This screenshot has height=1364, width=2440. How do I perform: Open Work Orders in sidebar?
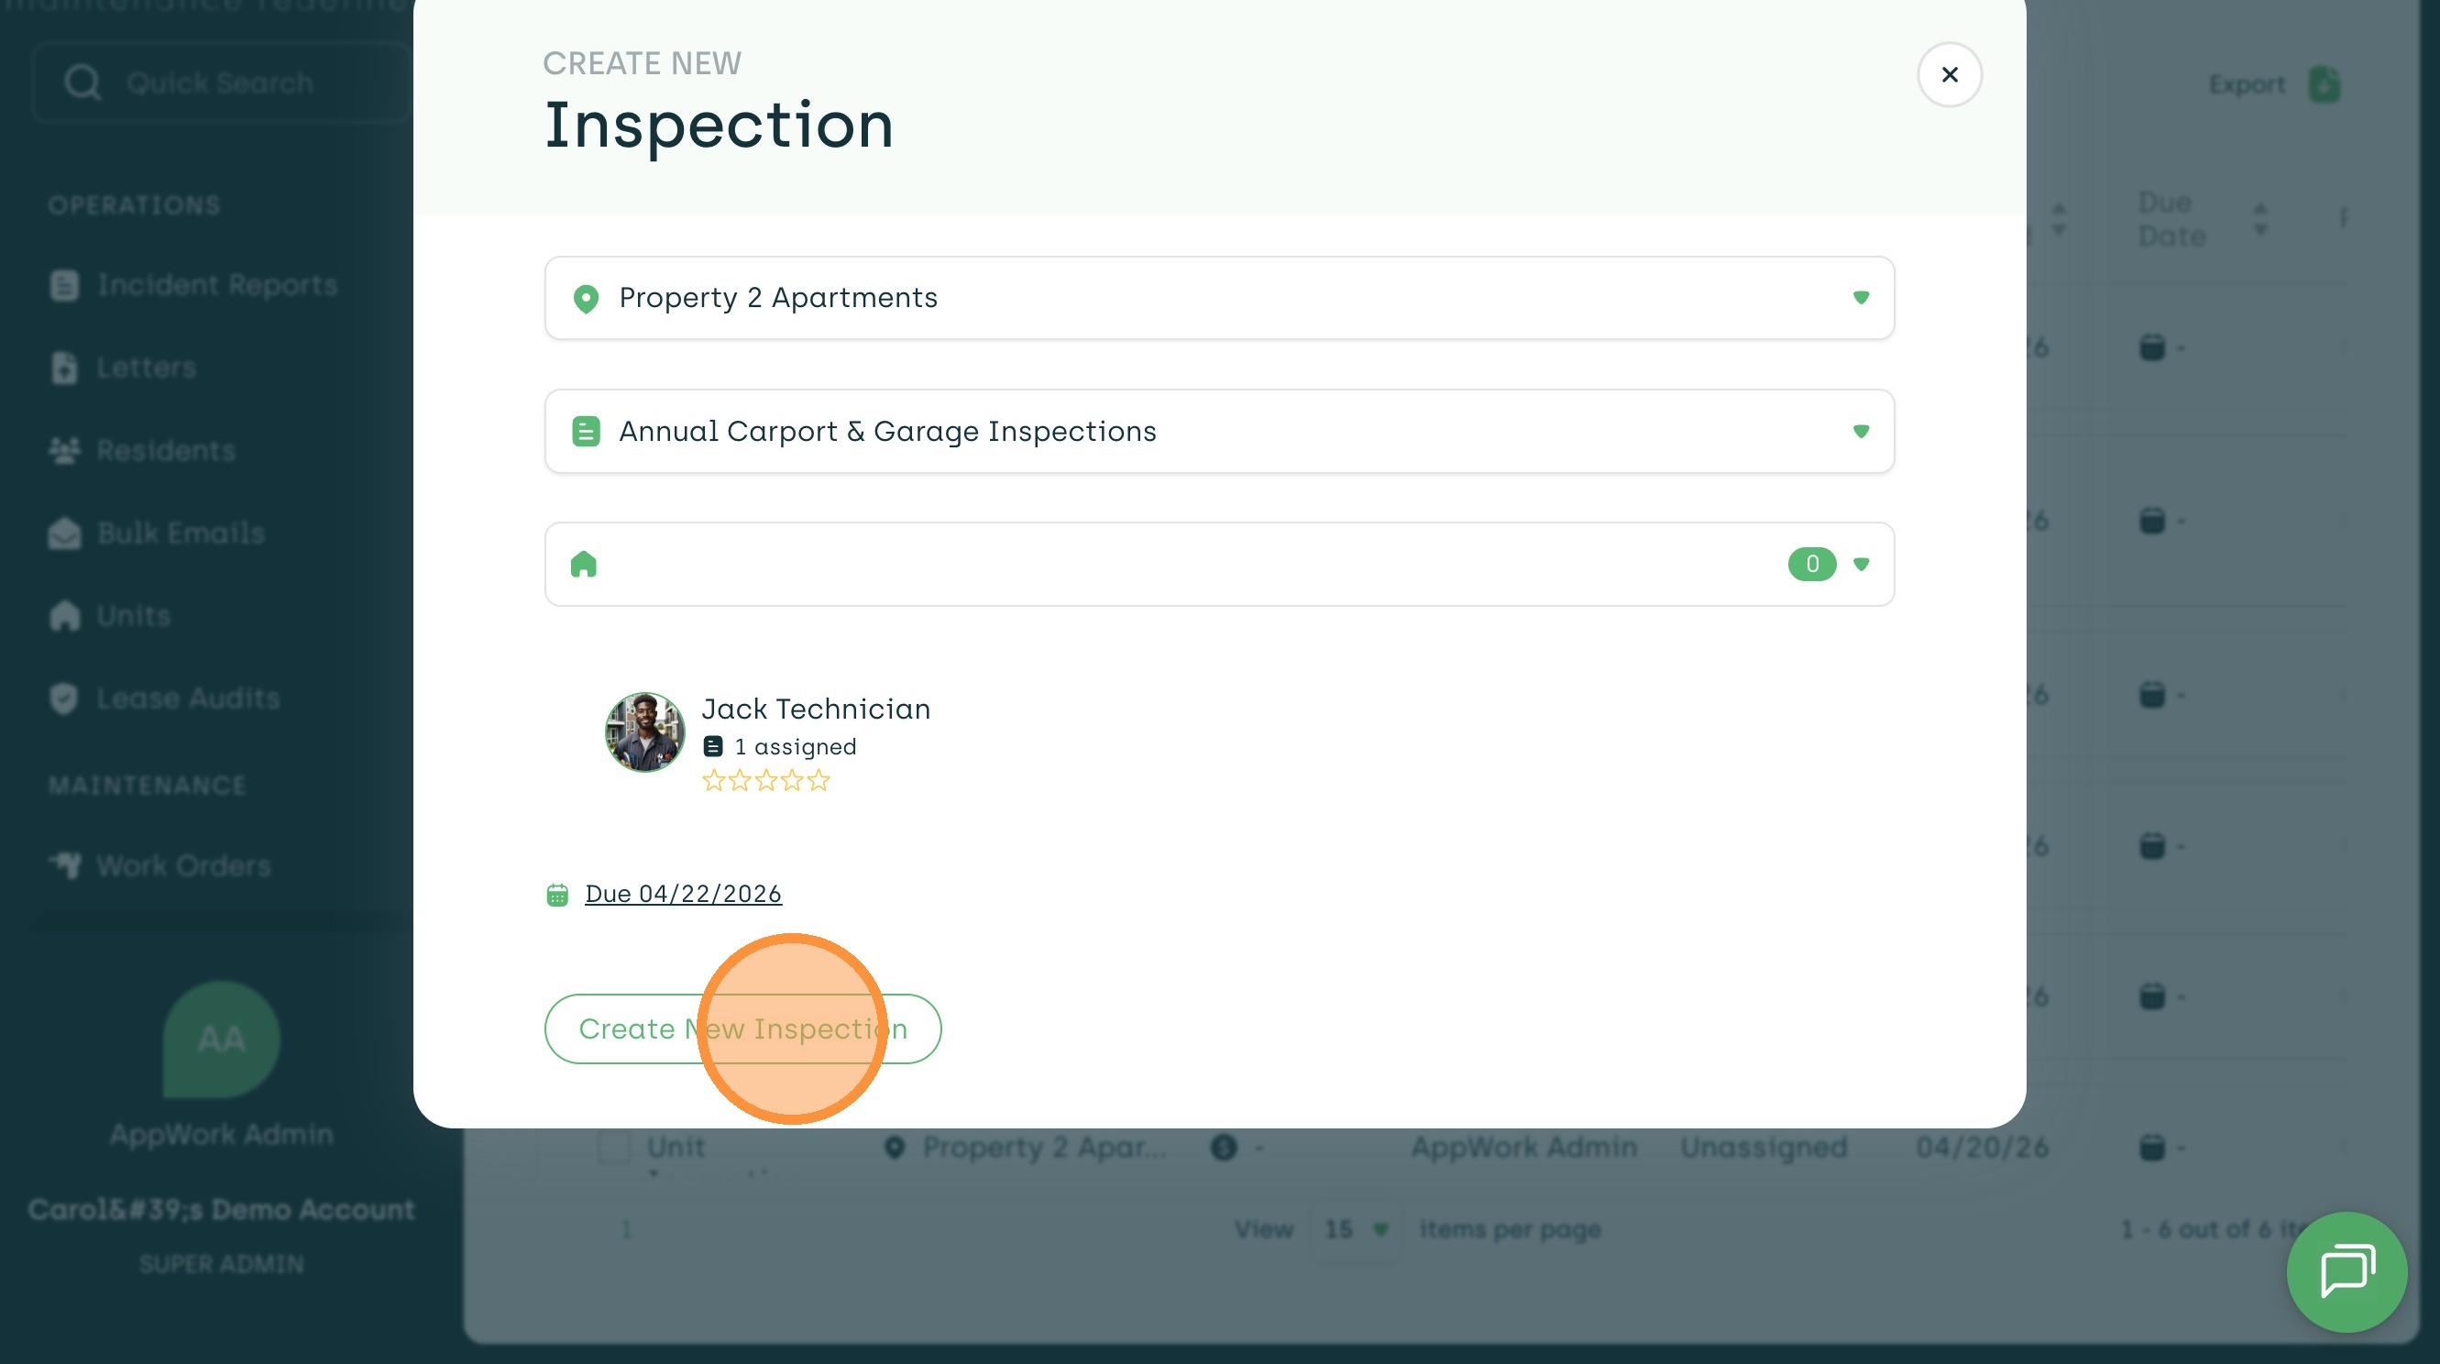[x=182, y=865]
